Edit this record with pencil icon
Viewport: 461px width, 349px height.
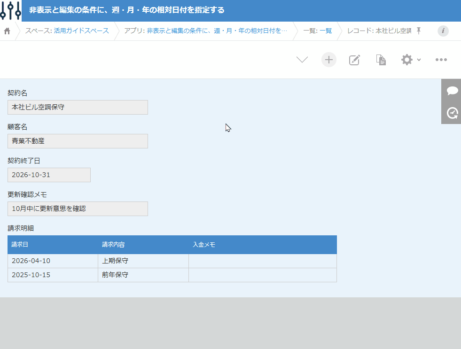point(354,60)
